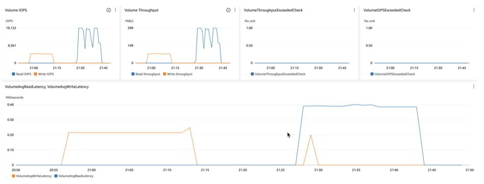Click VolumeAvgReadLatency blue legend swatch

(56, 176)
